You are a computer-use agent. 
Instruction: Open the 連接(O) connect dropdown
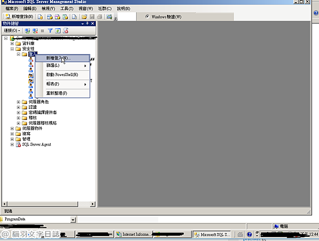tap(12, 31)
